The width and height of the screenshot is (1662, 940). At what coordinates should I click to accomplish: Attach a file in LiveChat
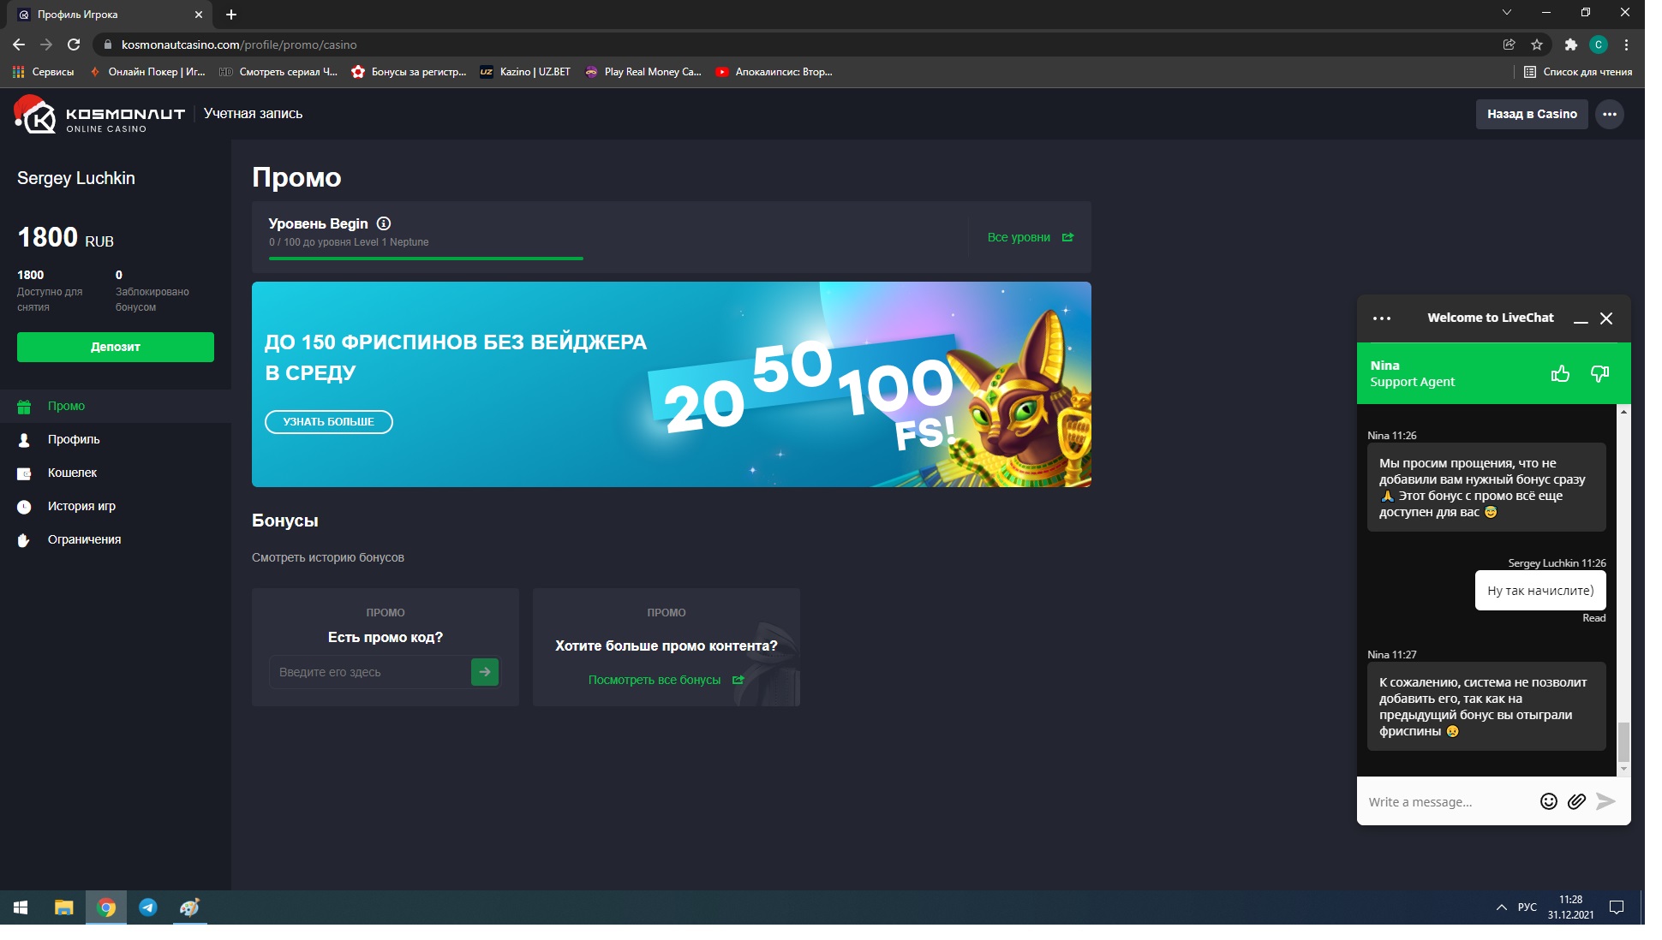[1576, 801]
